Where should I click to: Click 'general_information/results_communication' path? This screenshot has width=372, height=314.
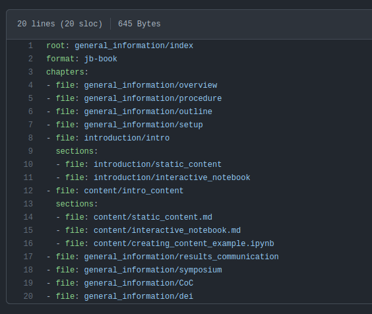pyautogui.click(x=181, y=257)
